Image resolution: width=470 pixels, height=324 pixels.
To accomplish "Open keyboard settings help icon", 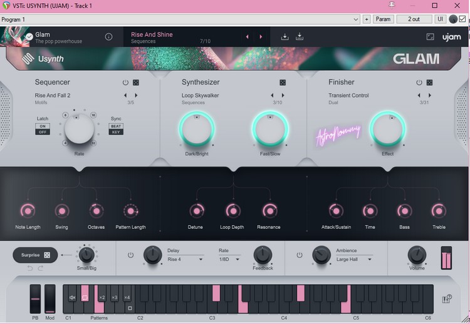I will coord(447,299).
